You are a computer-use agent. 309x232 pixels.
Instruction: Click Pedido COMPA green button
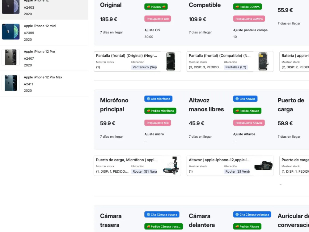click(x=248, y=7)
